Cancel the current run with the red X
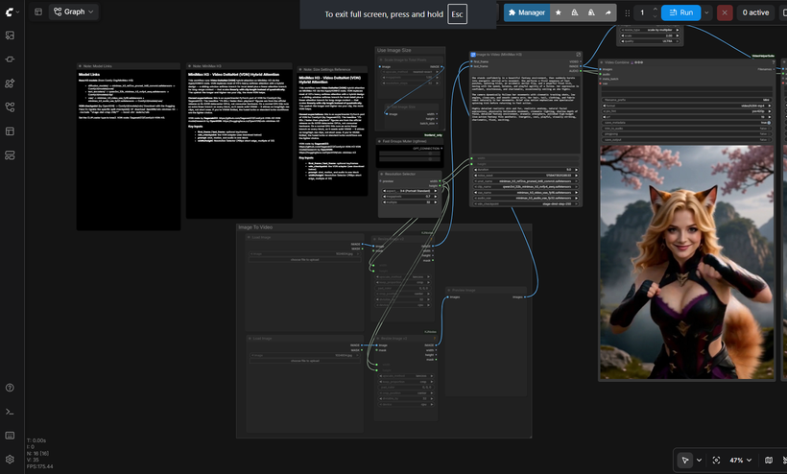This screenshot has height=474, width=787. 725,12
